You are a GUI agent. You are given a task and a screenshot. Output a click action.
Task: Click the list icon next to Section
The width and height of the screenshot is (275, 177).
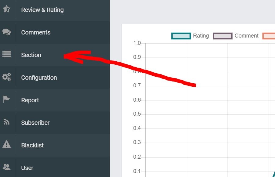click(x=6, y=54)
